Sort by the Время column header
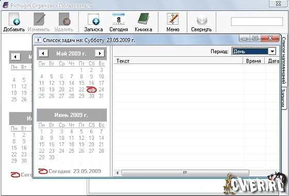Screen dimensions: 289x196 [x=253, y=61]
